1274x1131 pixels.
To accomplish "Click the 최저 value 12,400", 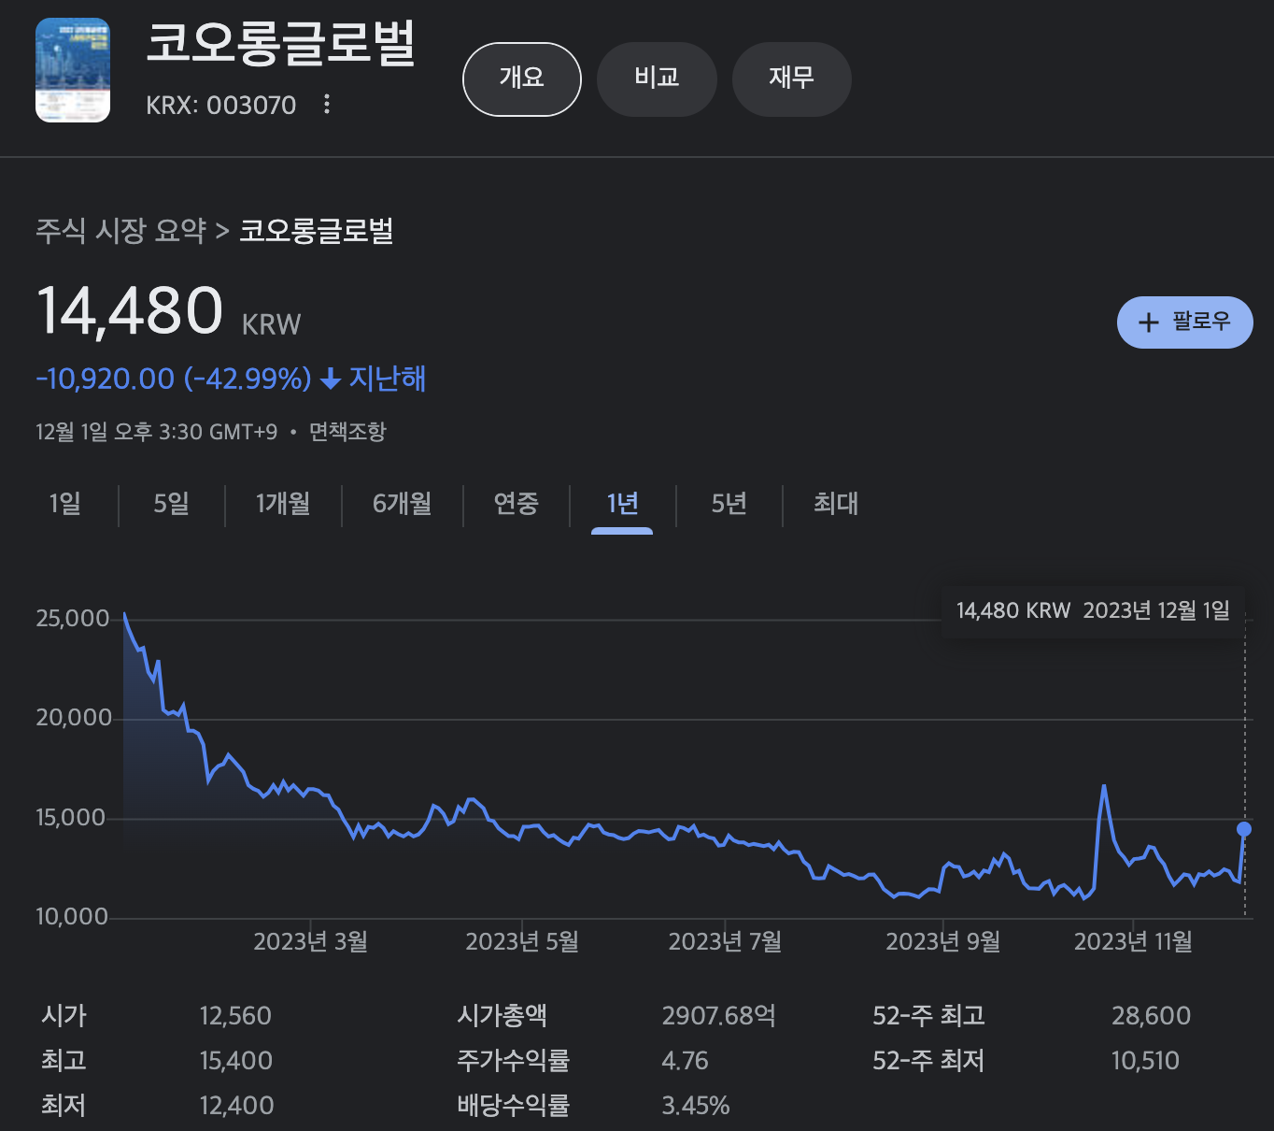I will coord(236,1106).
